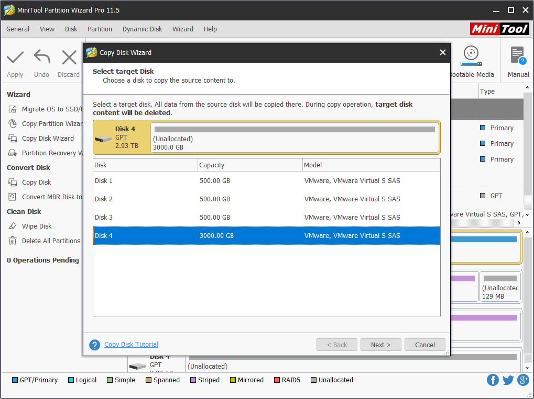Select Disk 4 row in list

[267, 235]
